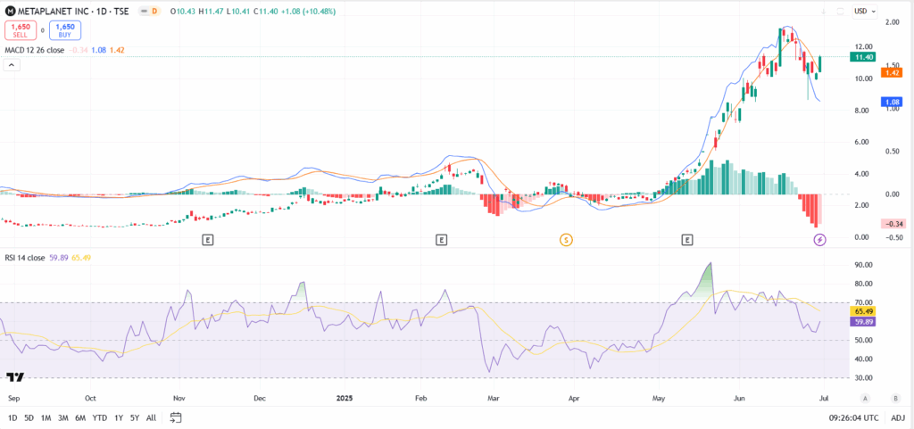Select the YTD time range
The width and height of the screenshot is (914, 429).
100,417
